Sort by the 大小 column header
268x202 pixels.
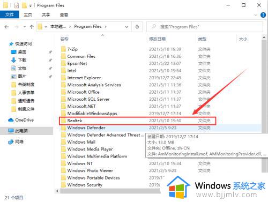(x=243, y=39)
